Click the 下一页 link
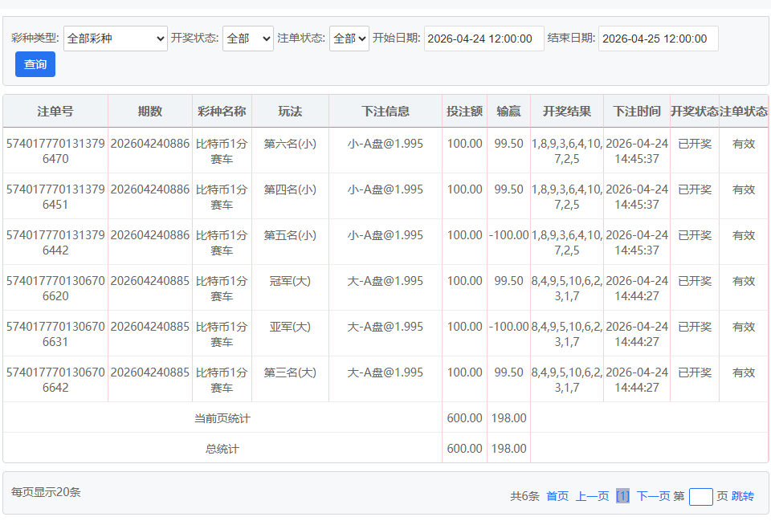Screen dimensions: 771x525 click(653, 496)
